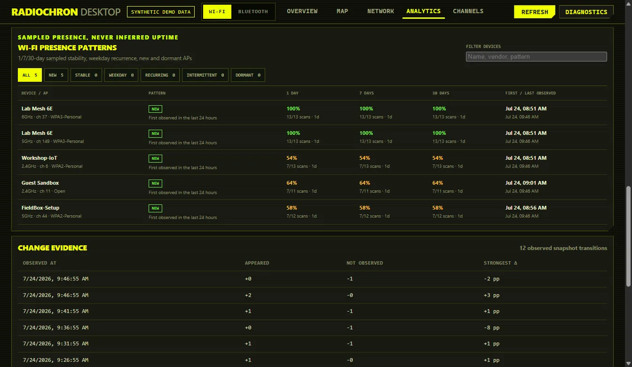The width and height of the screenshot is (632, 367).
Task: Click the 30 Days column header
Action: (441, 93)
